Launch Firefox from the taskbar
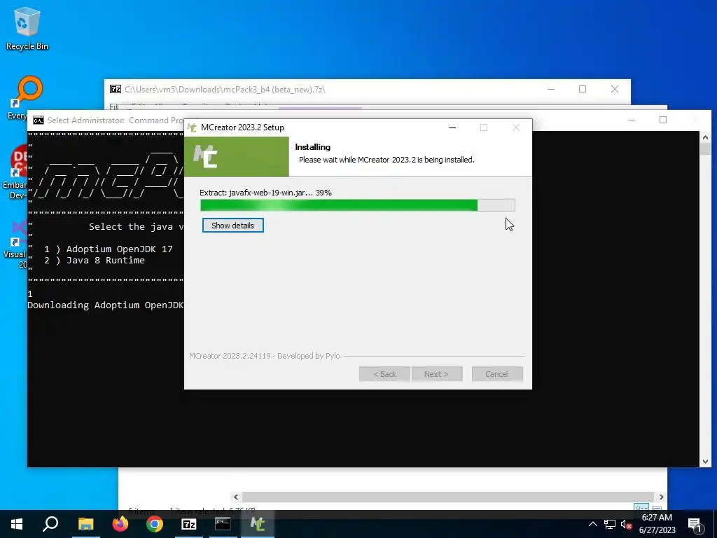Screen dimensions: 717x538 point(120,524)
